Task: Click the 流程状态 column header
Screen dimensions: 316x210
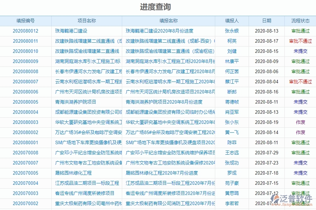Action: pyautogui.click(x=300, y=21)
